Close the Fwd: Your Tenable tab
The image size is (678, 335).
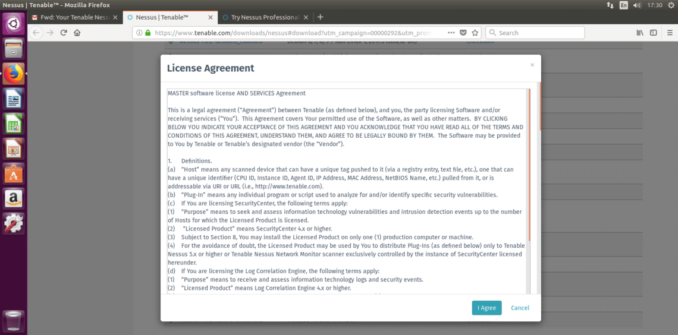tap(115, 18)
